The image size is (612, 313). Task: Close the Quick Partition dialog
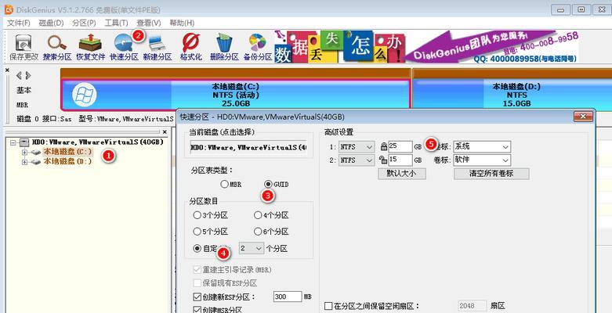click(x=583, y=116)
